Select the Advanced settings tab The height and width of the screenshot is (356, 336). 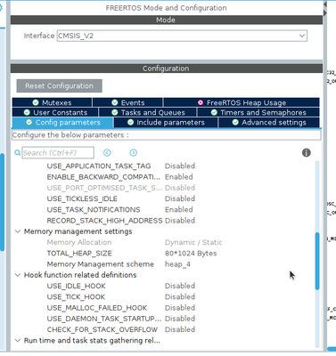[269, 123]
